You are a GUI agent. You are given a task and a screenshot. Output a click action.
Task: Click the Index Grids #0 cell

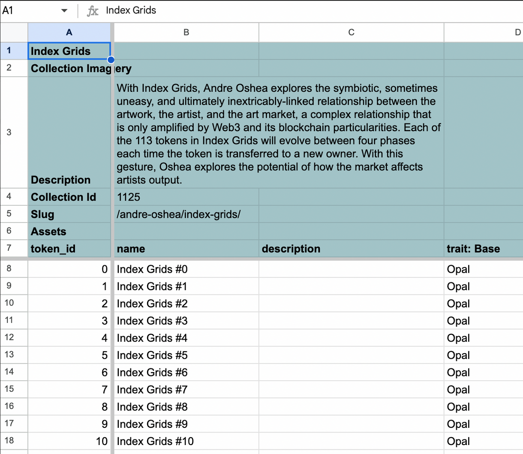click(186, 269)
